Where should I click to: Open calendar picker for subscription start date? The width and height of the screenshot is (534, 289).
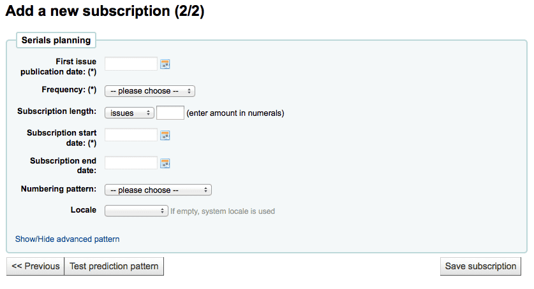[x=165, y=136]
